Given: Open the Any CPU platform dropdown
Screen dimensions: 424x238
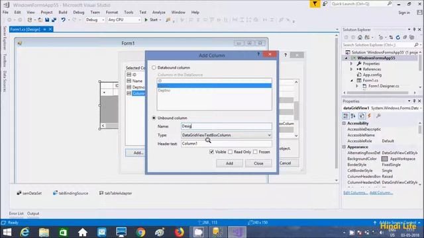Looking at the screenshot, I should coord(124,20).
